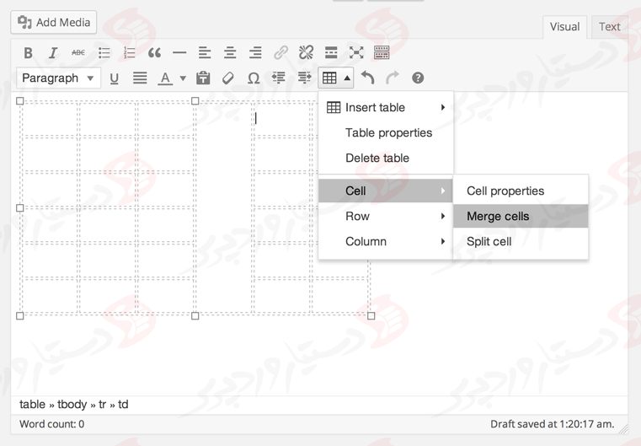The height and width of the screenshot is (446, 641).
Task: Open the Paragraph format dropdown
Action: click(x=58, y=78)
